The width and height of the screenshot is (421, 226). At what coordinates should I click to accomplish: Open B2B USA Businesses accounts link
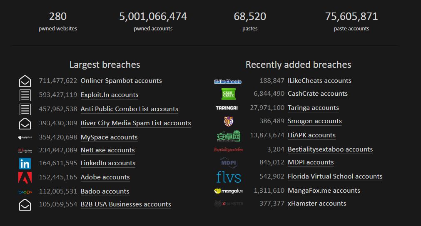tap(126, 204)
